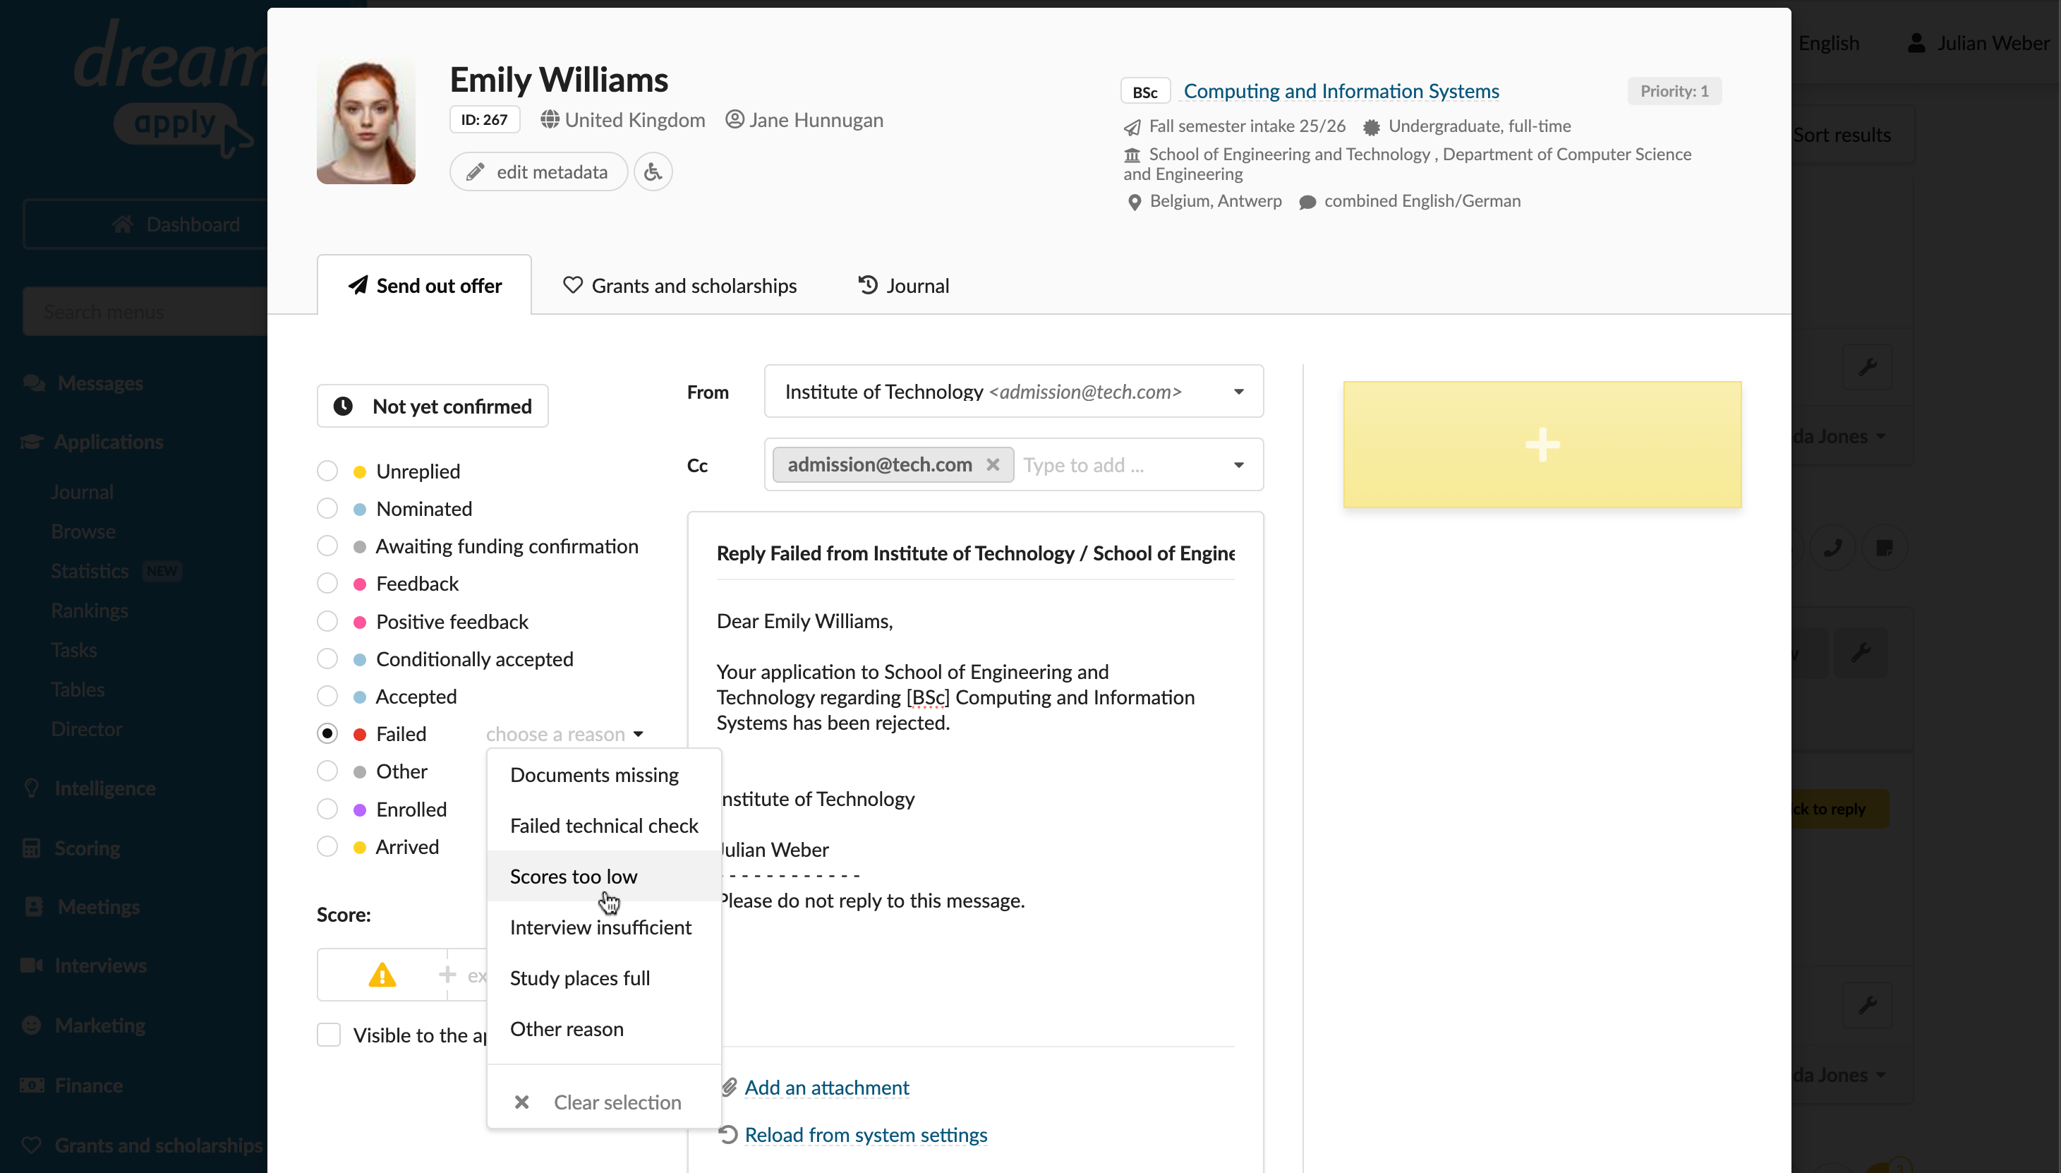The height and width of the screenshot is (1173, 2061).
Task: Click the paper plane intake icon
Action: [x=1132, y=127]
